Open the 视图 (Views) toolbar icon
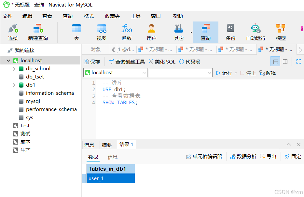 point(102,32)
